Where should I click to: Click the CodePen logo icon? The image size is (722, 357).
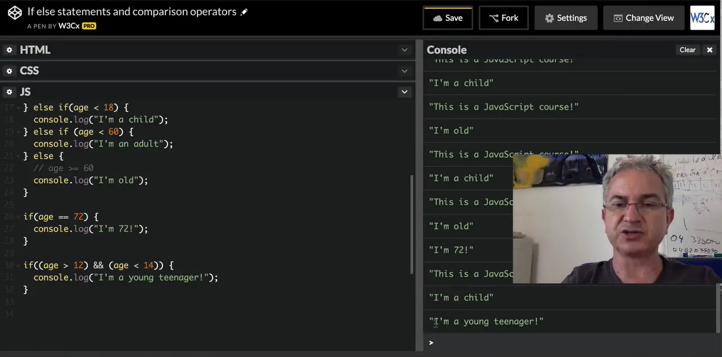point(15,12)
